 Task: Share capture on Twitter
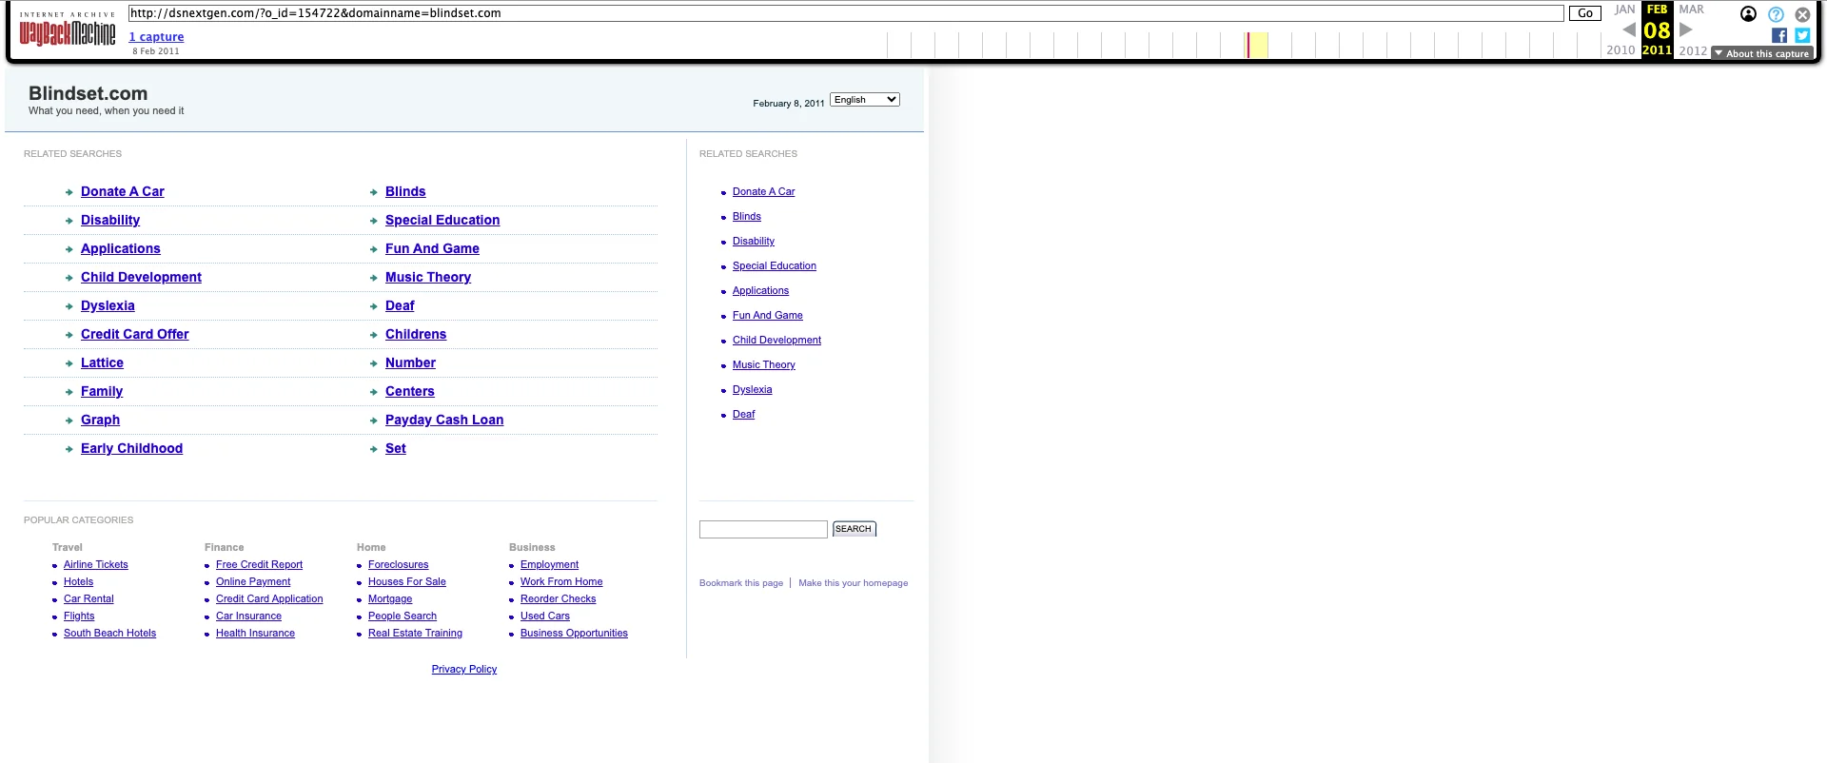[1802, 35]
